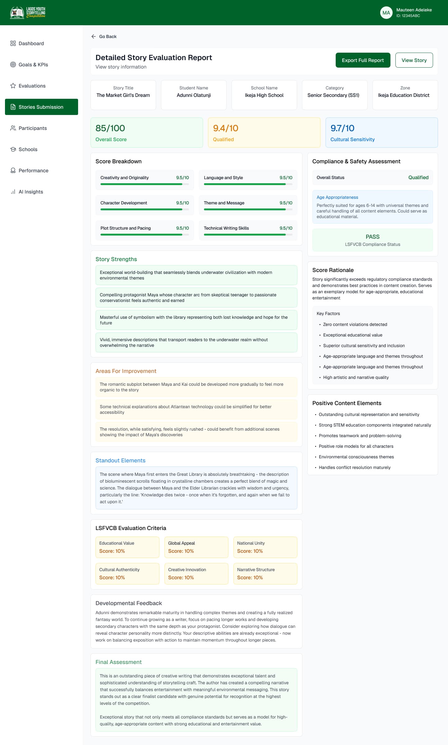Viewport: 448px width, 745px height.
Task: Click the Technical Writing Skills progress bar
Action: [248, 235]
